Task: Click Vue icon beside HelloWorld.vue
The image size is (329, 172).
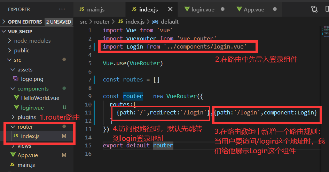Action: click(16, 97)
